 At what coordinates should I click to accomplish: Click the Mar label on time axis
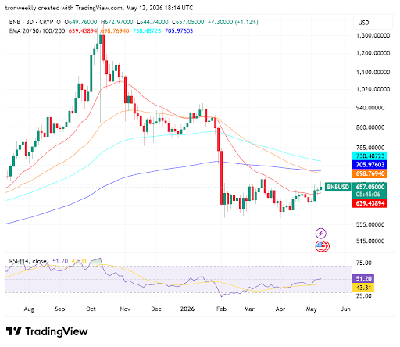pos(249,309)
